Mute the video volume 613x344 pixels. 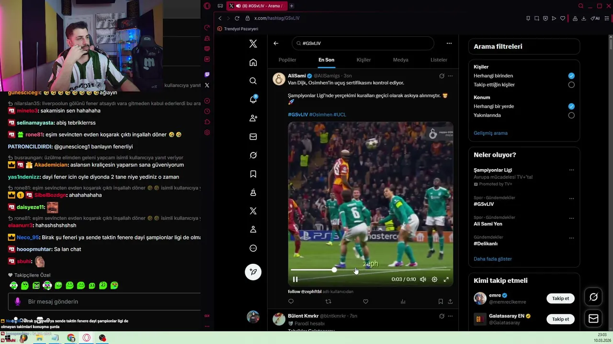pos(423,279)
